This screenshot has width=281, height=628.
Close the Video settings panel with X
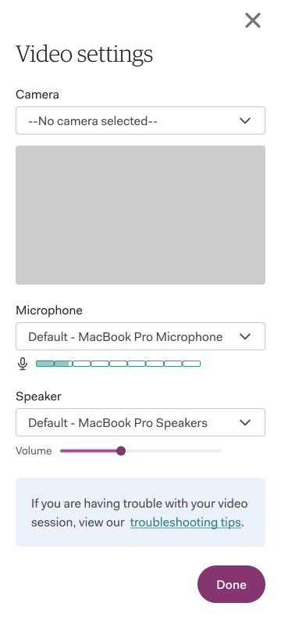coord(253,20)
